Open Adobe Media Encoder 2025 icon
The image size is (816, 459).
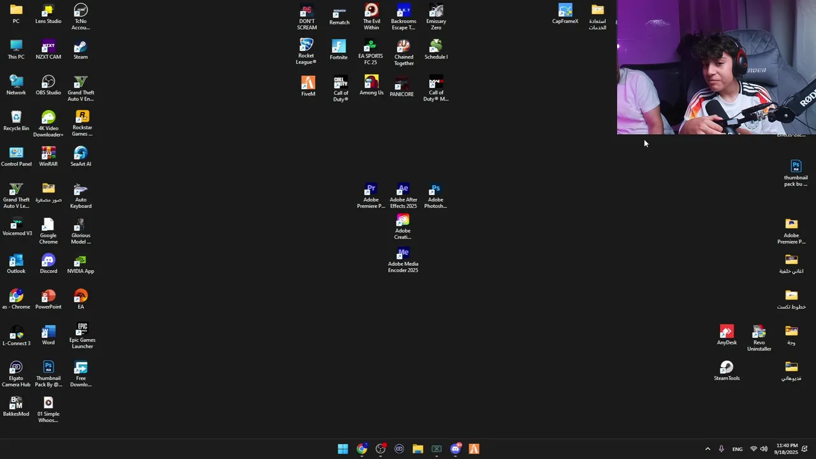click(x=403, y=260)
